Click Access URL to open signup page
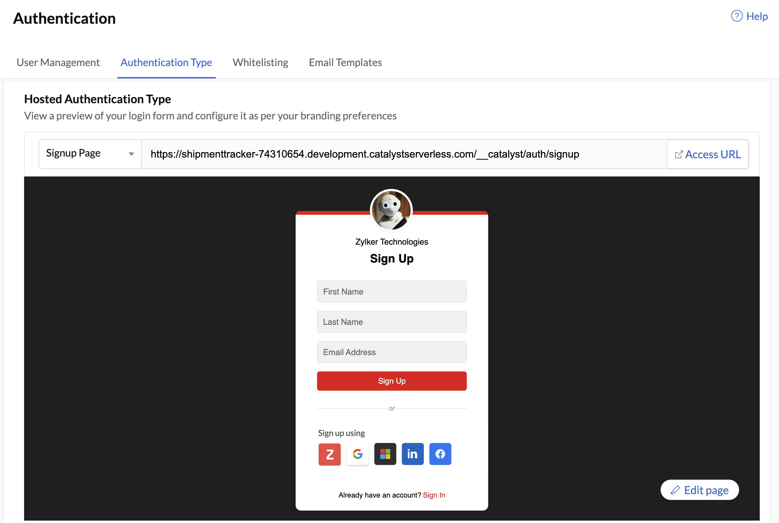The image size is (779, 523). (713, 154)
